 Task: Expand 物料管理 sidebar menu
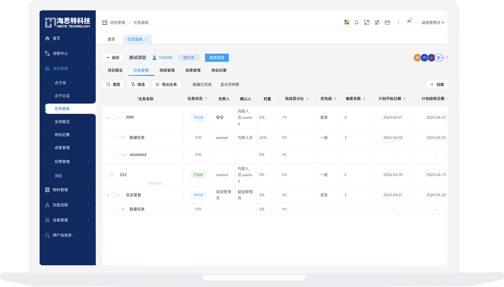point(89,190)
